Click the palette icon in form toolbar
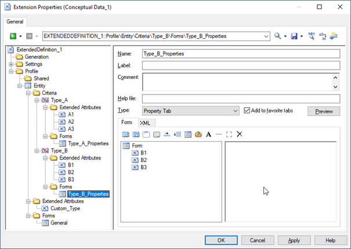 (198, 134)
